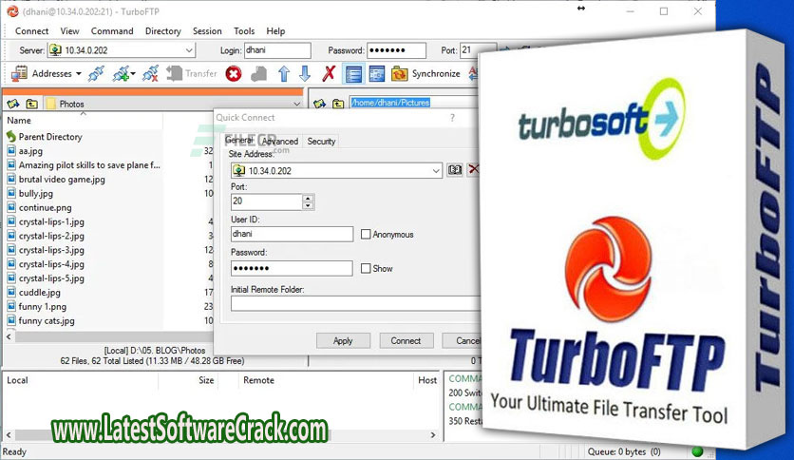794x460 pixels.
Task: Select file crystal-lips-3.jpg
Action: click(x=51, y=250)
